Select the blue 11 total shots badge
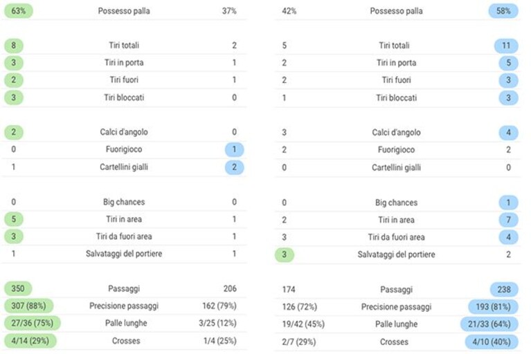The height and width of the screenshot is (354, 531). click(506, 46)
